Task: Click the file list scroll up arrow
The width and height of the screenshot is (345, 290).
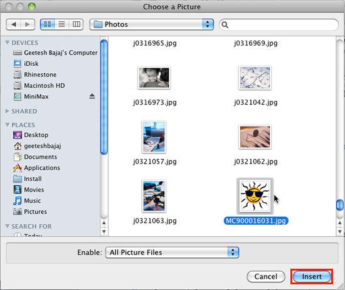Action: [340, 223]
